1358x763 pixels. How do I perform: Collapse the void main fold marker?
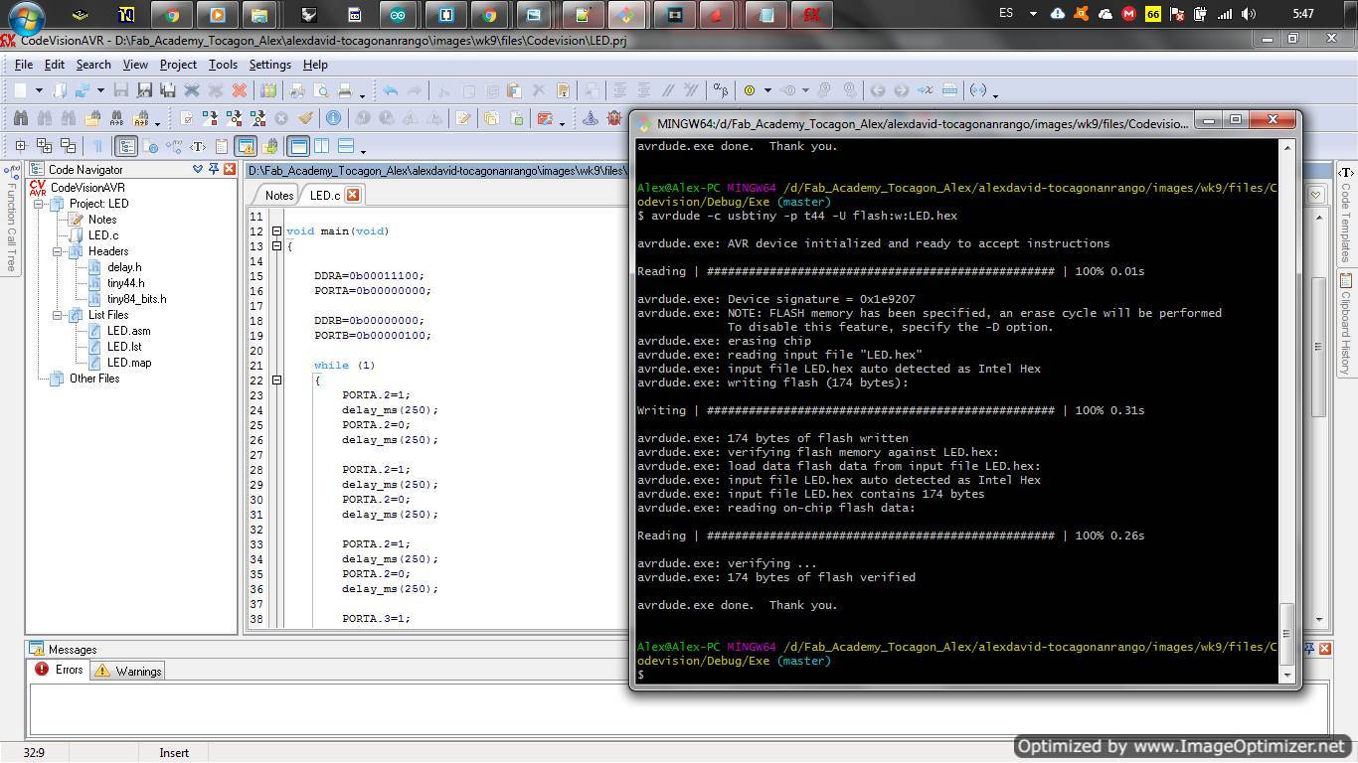click(276, 231)
